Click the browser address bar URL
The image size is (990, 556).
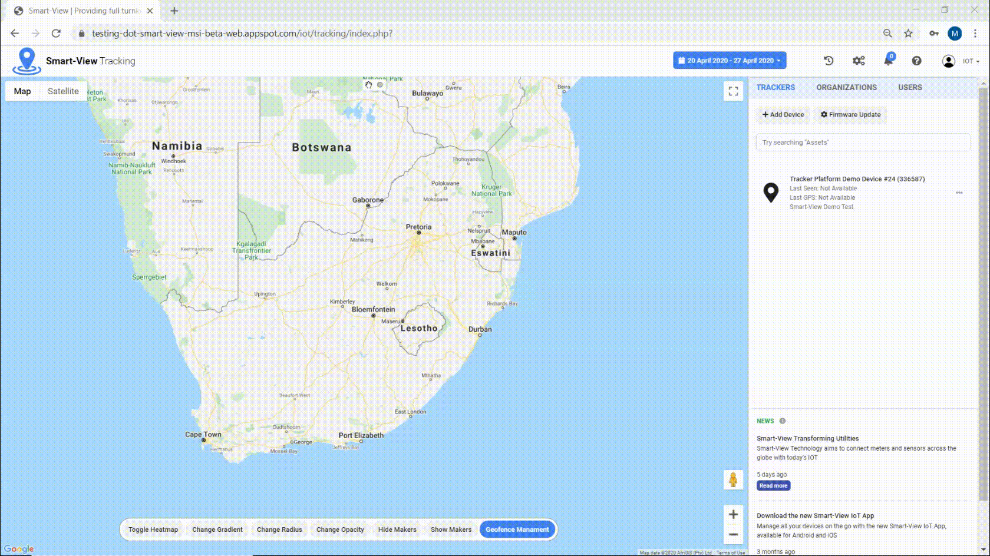pyautogui.click(x=242, y=34)
